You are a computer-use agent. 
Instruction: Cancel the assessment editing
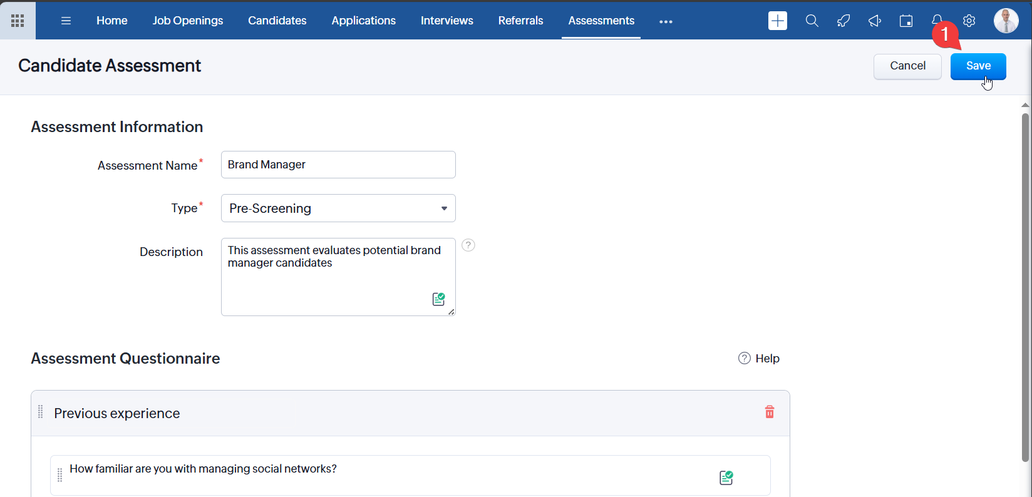click(x=907, y=66)
